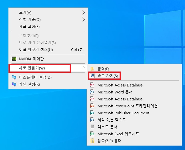
Task: Create a new 폴더(F)
Action: [x=134, y=69]
